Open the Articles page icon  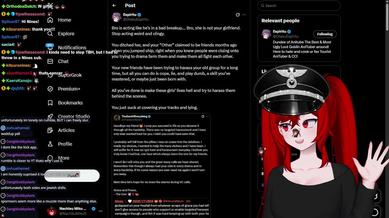click(50, 130)
